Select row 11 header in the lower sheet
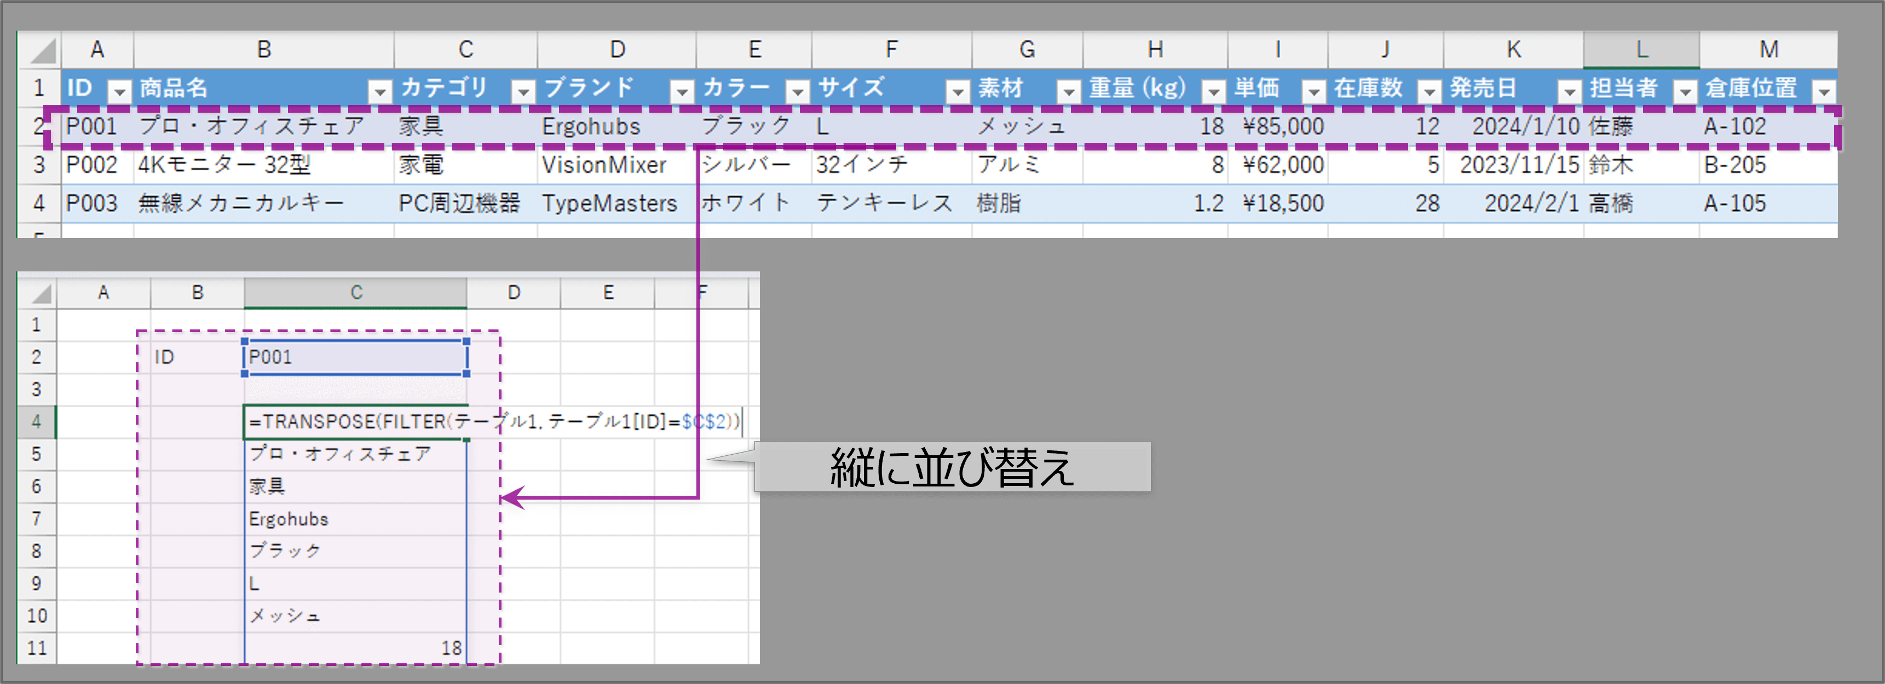Image resolution: width=1885 pixels, height=684 pixels. 37,647
